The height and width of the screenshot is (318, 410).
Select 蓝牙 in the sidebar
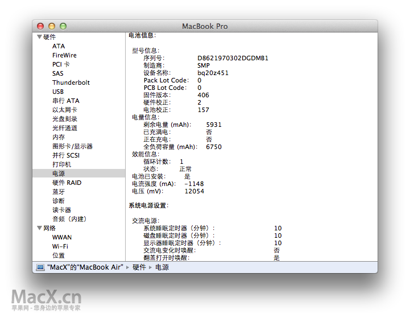59,192
